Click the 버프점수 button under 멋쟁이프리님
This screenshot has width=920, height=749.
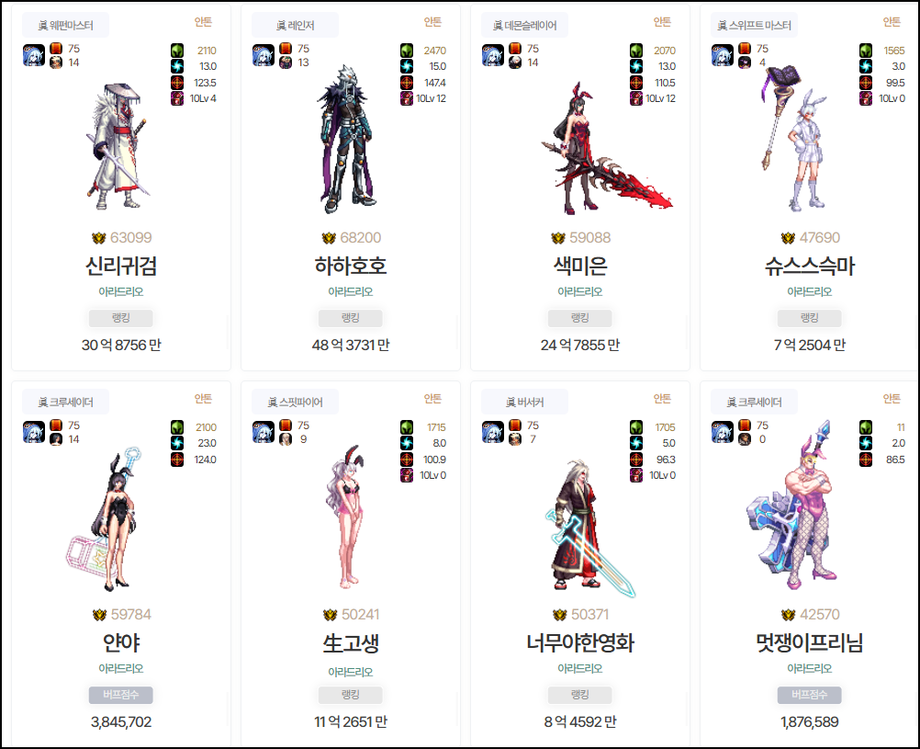click(809, 695)
